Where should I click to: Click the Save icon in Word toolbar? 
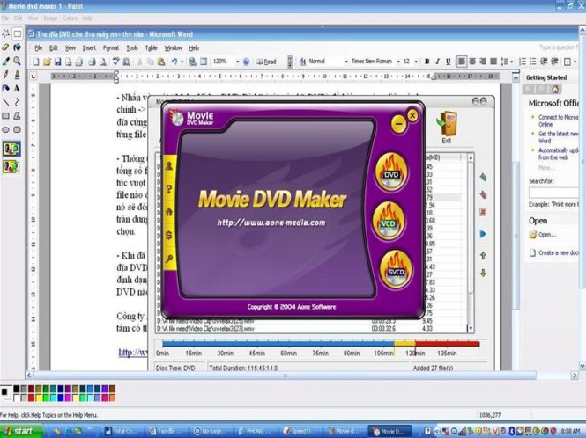click(57, 62)
